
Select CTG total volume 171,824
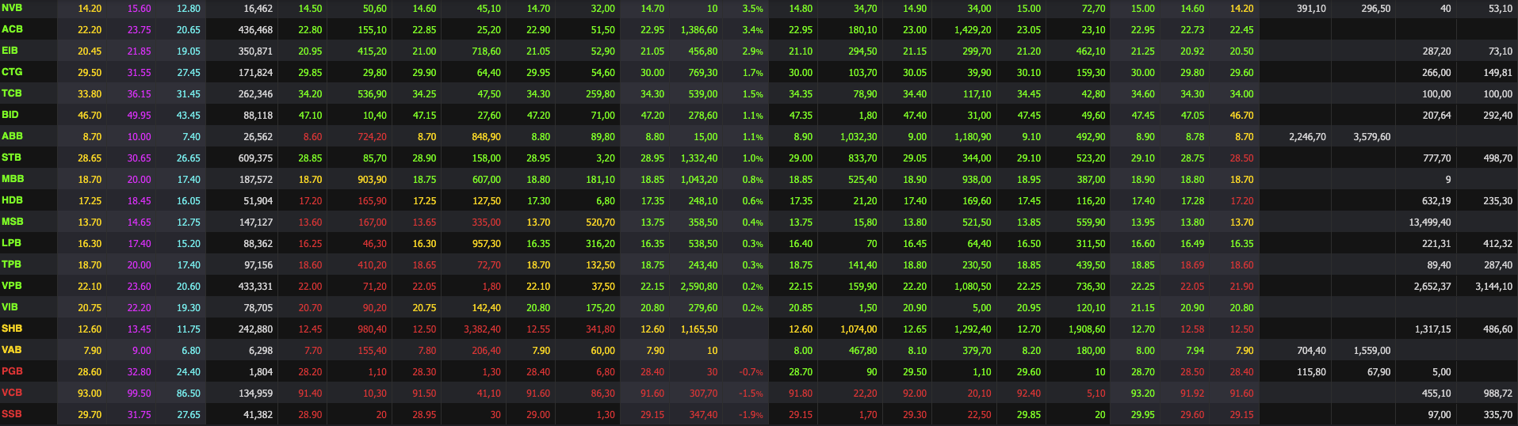[255, 73]
